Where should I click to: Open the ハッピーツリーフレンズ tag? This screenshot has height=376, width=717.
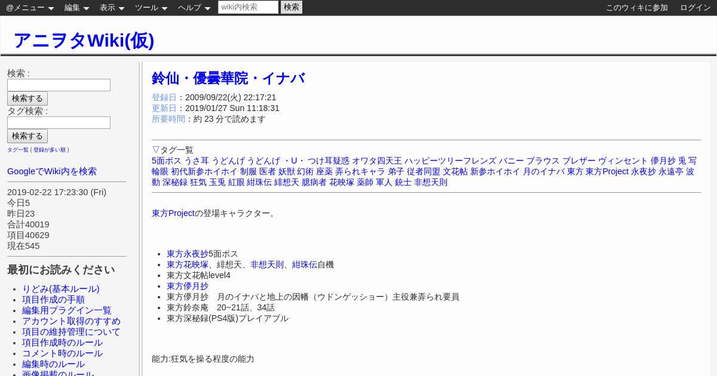click(x=451, y=161)
